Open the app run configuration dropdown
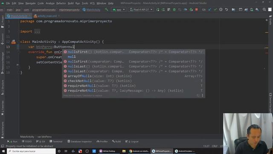 [x=119, y=9]
